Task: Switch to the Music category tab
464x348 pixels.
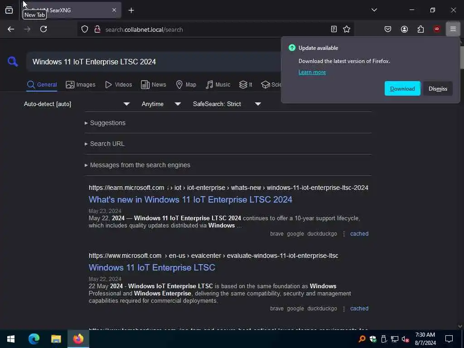Action: point(218,85)
